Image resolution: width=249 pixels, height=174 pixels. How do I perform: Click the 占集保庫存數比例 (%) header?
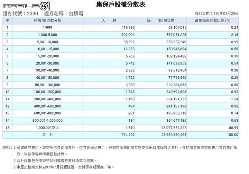coord(213,20)
